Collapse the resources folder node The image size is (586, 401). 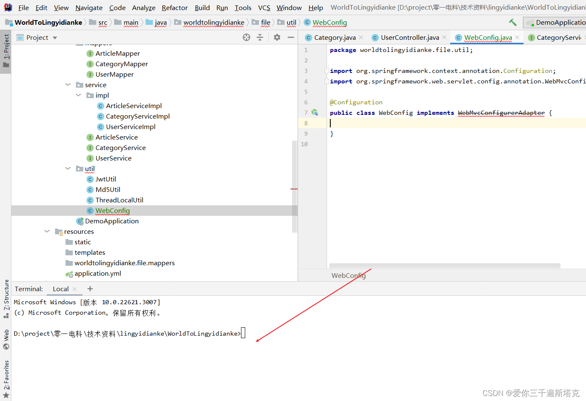47,231
